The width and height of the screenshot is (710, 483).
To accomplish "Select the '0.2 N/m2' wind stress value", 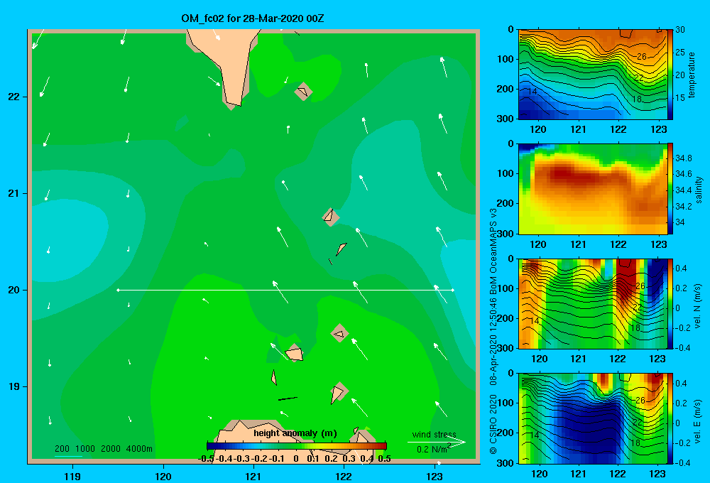I will (433, 449).
